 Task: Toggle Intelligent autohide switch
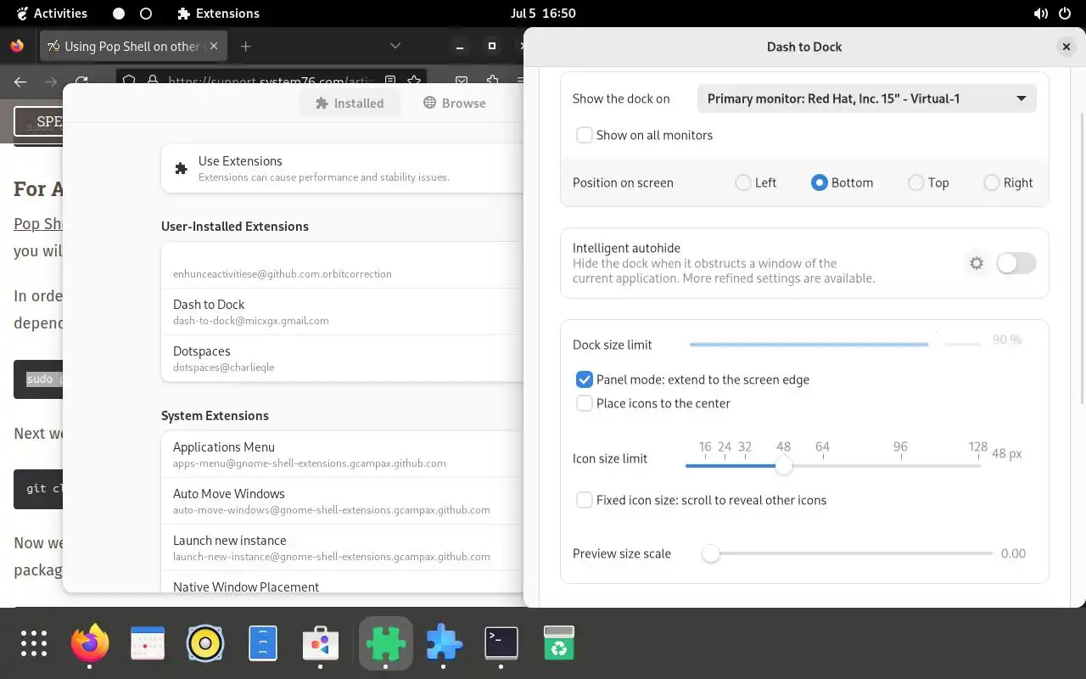click(x=1016, y=263)
